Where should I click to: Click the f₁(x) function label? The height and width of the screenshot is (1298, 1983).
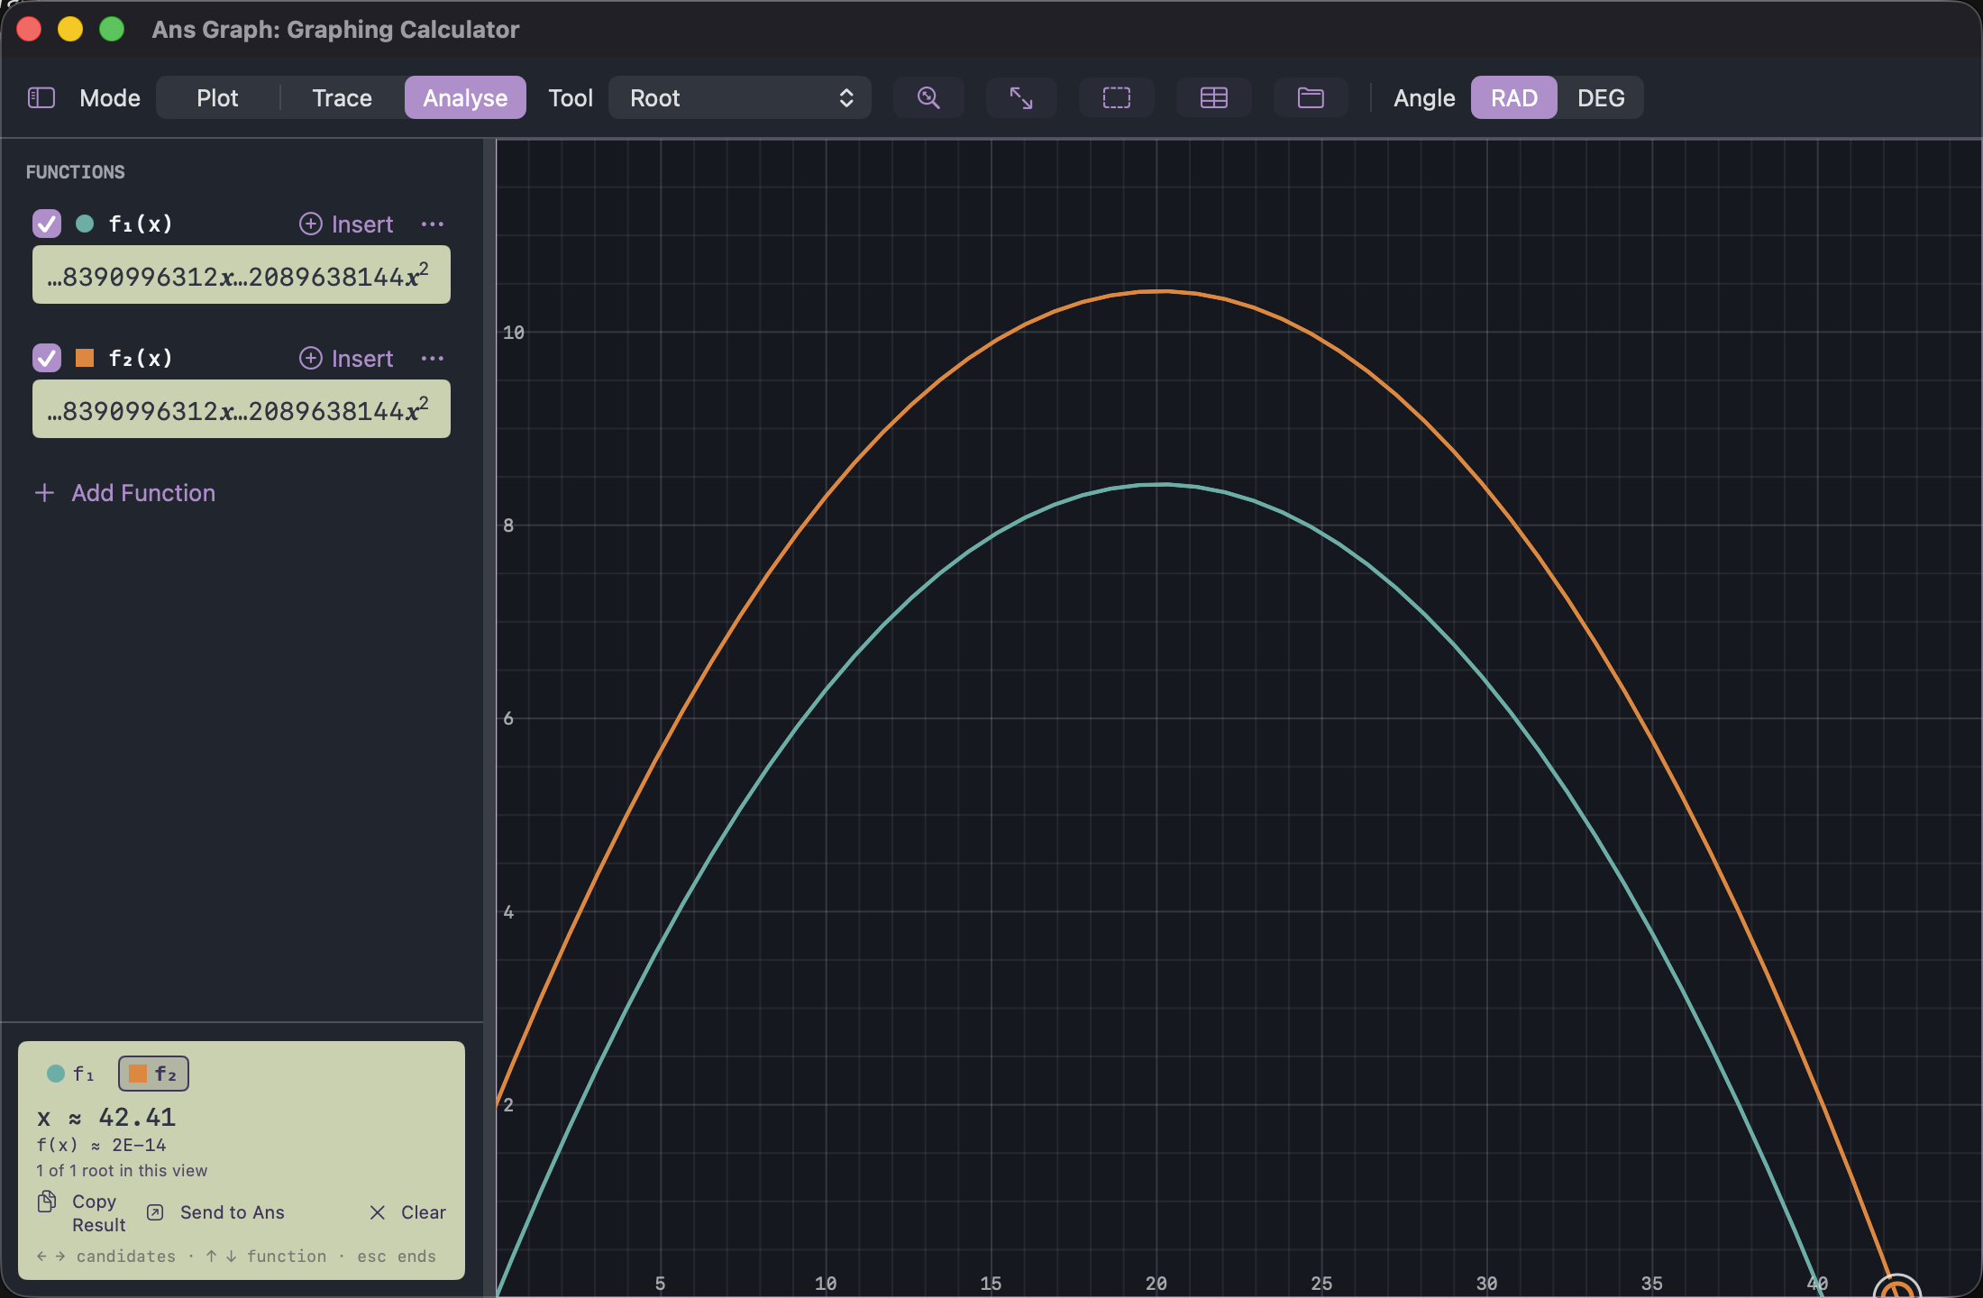click(141, 224)
